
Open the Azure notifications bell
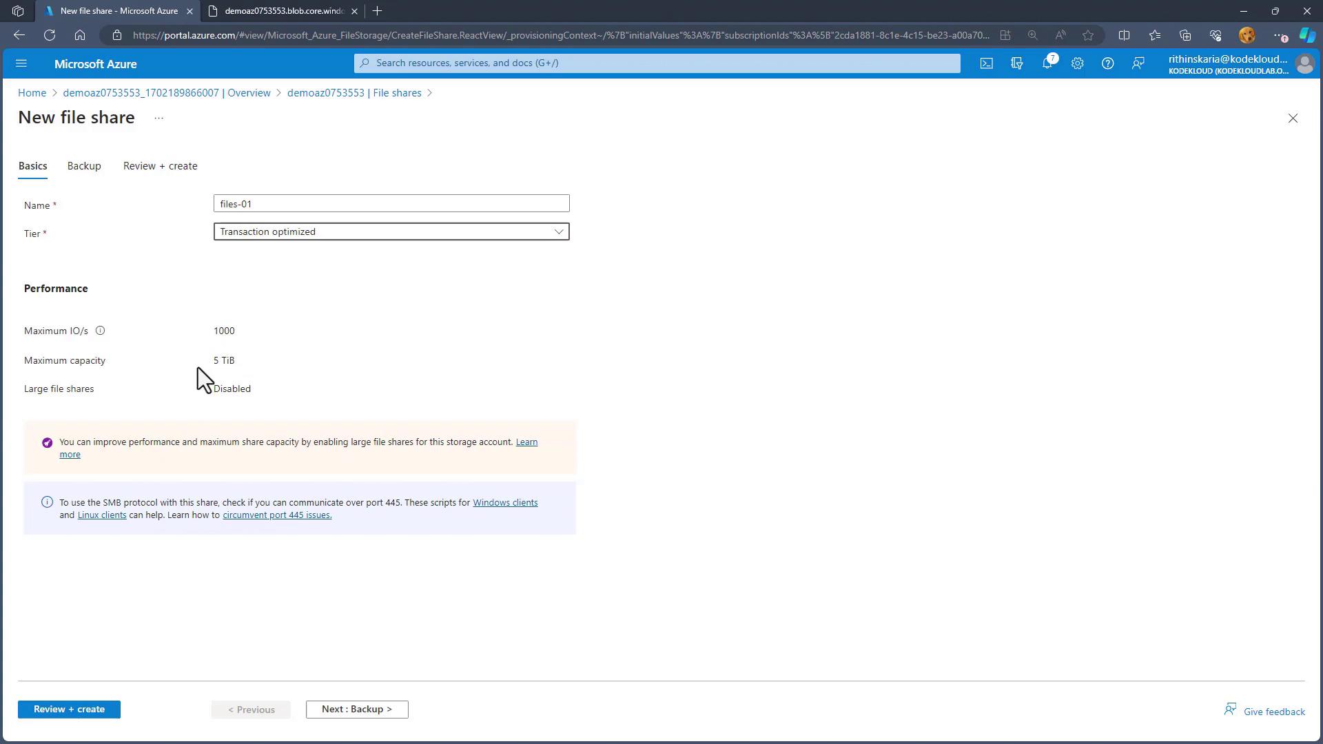pyautogui.click(x=1047, y=63)
